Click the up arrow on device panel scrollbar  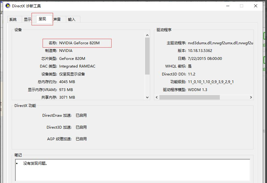tap(147, 35)
